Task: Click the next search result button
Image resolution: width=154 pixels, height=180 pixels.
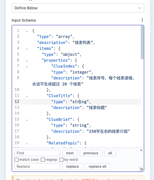Action: click(70, 153)
